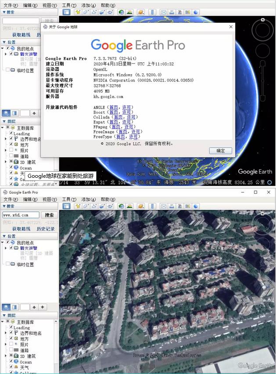This screenshot has height=374, width=276.
Task: Expand 照片 layer in satellite-view window
Action: tap(6, 344)
